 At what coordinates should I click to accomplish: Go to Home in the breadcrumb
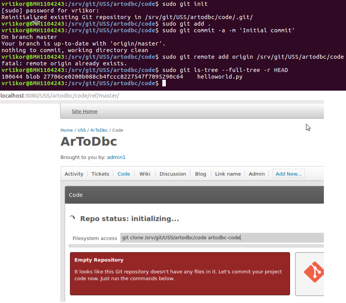[66, 130]
